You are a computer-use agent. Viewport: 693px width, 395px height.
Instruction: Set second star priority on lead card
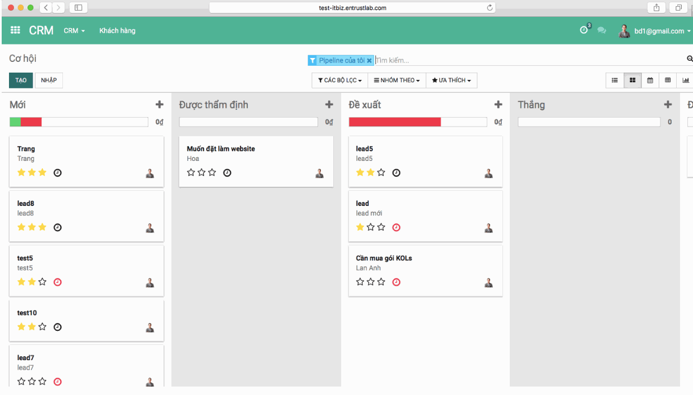tap(370, 227)
